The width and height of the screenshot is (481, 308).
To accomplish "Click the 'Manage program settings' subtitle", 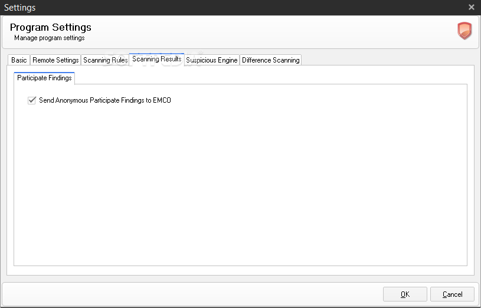I will pyautogui.click(x=50, y=38).
